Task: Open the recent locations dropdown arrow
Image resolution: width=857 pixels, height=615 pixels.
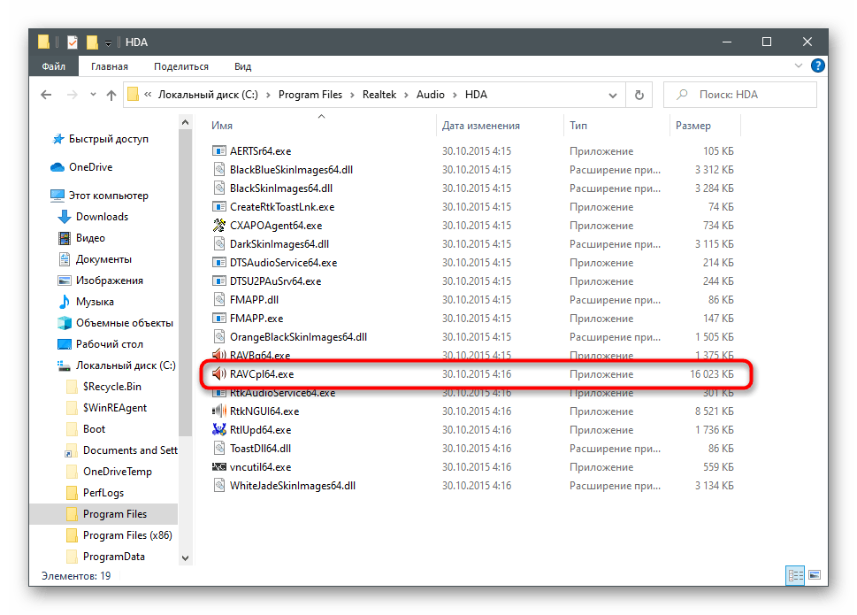Action: [90, 95]
